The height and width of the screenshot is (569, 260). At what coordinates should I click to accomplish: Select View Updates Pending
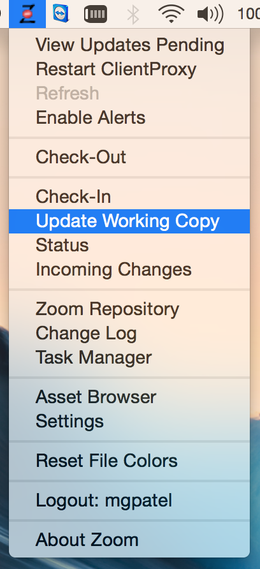[x=129, y=45]
